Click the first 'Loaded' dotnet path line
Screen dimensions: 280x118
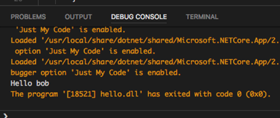pyautogui.click(x=145, y=40)
